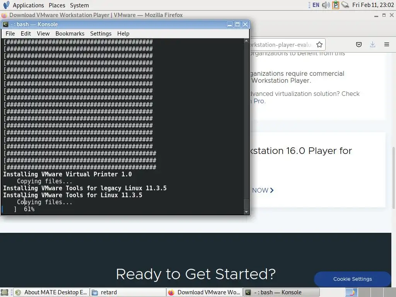Click the Konsole scrollbar down arrow
The image size is (396, 297).
coord(246,212)
